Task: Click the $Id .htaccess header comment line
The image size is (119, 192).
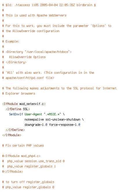Action: point(49,5)
